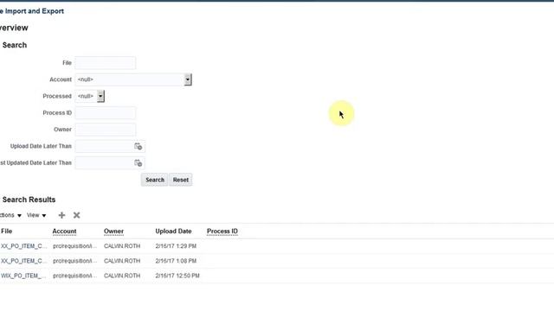Select the account cell in the 1:29 PM row
Image resolution: width=554 pixels, height=311 pixels.
tap(75, 246)
